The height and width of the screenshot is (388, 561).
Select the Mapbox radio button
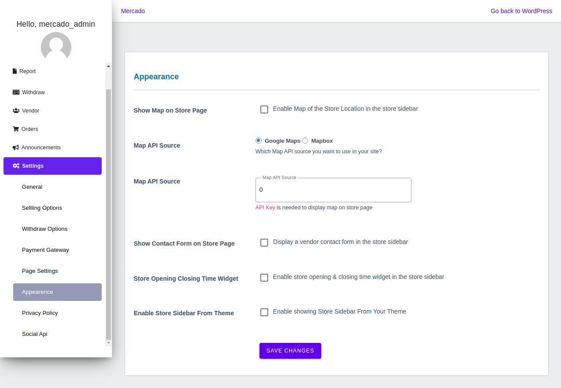click(x=305, y=141)
